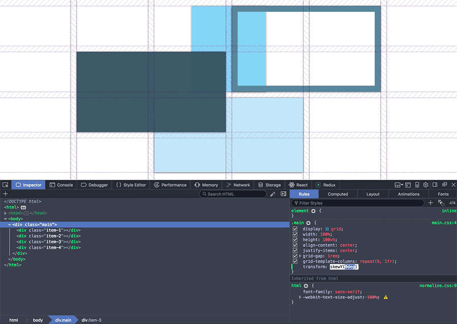
Task: Disable the height: 100vh declaration
Action: click(x=295, y=240)
